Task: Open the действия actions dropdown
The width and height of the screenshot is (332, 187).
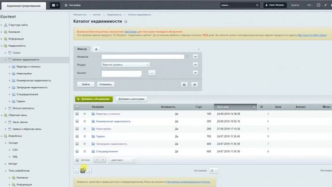Action: [122, 160]
